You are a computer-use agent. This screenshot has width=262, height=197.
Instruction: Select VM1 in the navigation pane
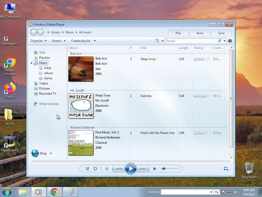(x=42, y=53)
